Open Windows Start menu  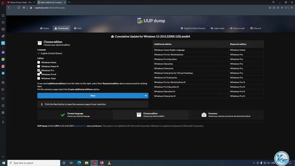click(x=3, y=163)
